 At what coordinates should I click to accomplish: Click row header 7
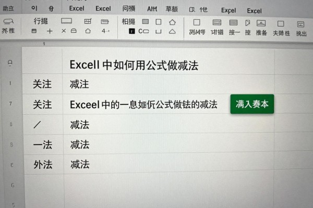[10, 103]
